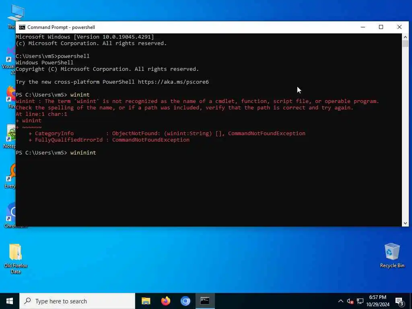Image resolution: width=412 pixels, height=309 pixels.
Task: Launch Firefox from the taskbar
Action: click(x=165, y=301)
